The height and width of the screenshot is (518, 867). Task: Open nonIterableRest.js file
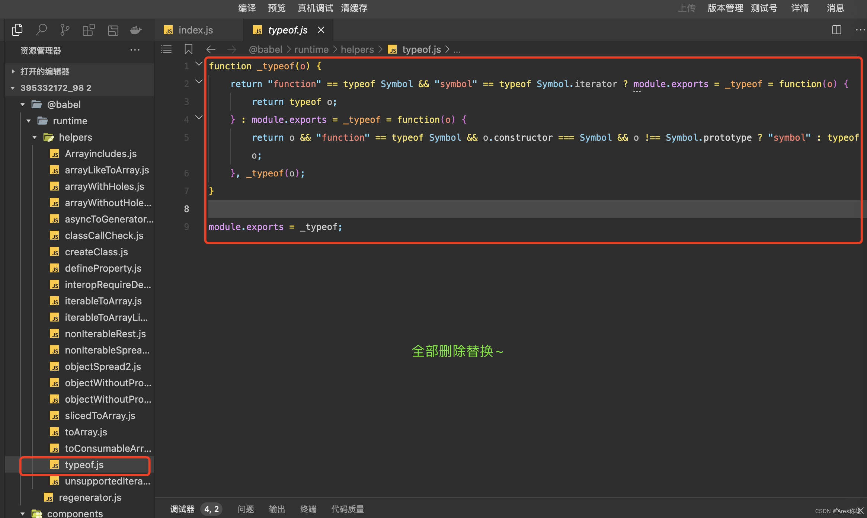coord(80,334)
